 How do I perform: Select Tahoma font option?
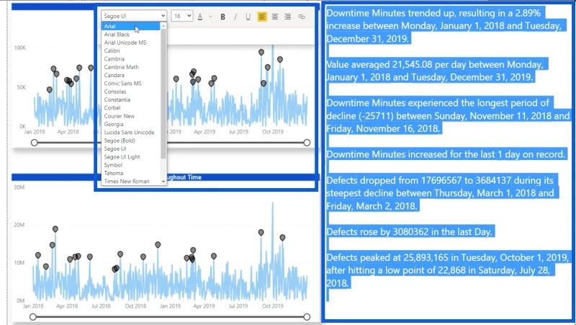tap(130, 173)
